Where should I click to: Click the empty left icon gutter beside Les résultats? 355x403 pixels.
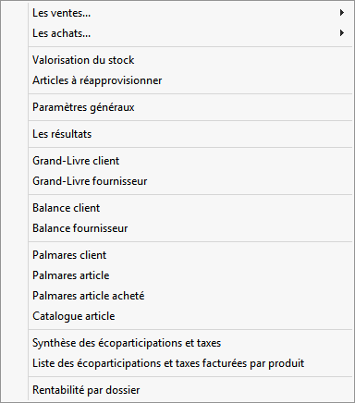pyautogui.click(x=15, y=134)
